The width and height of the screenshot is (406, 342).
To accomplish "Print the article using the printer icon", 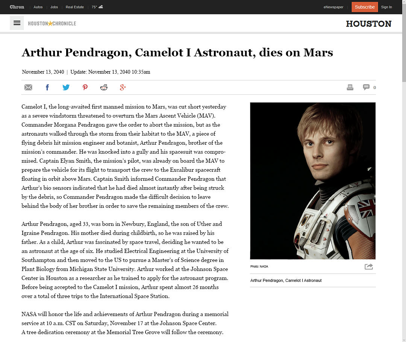I will tap(350, 88).
